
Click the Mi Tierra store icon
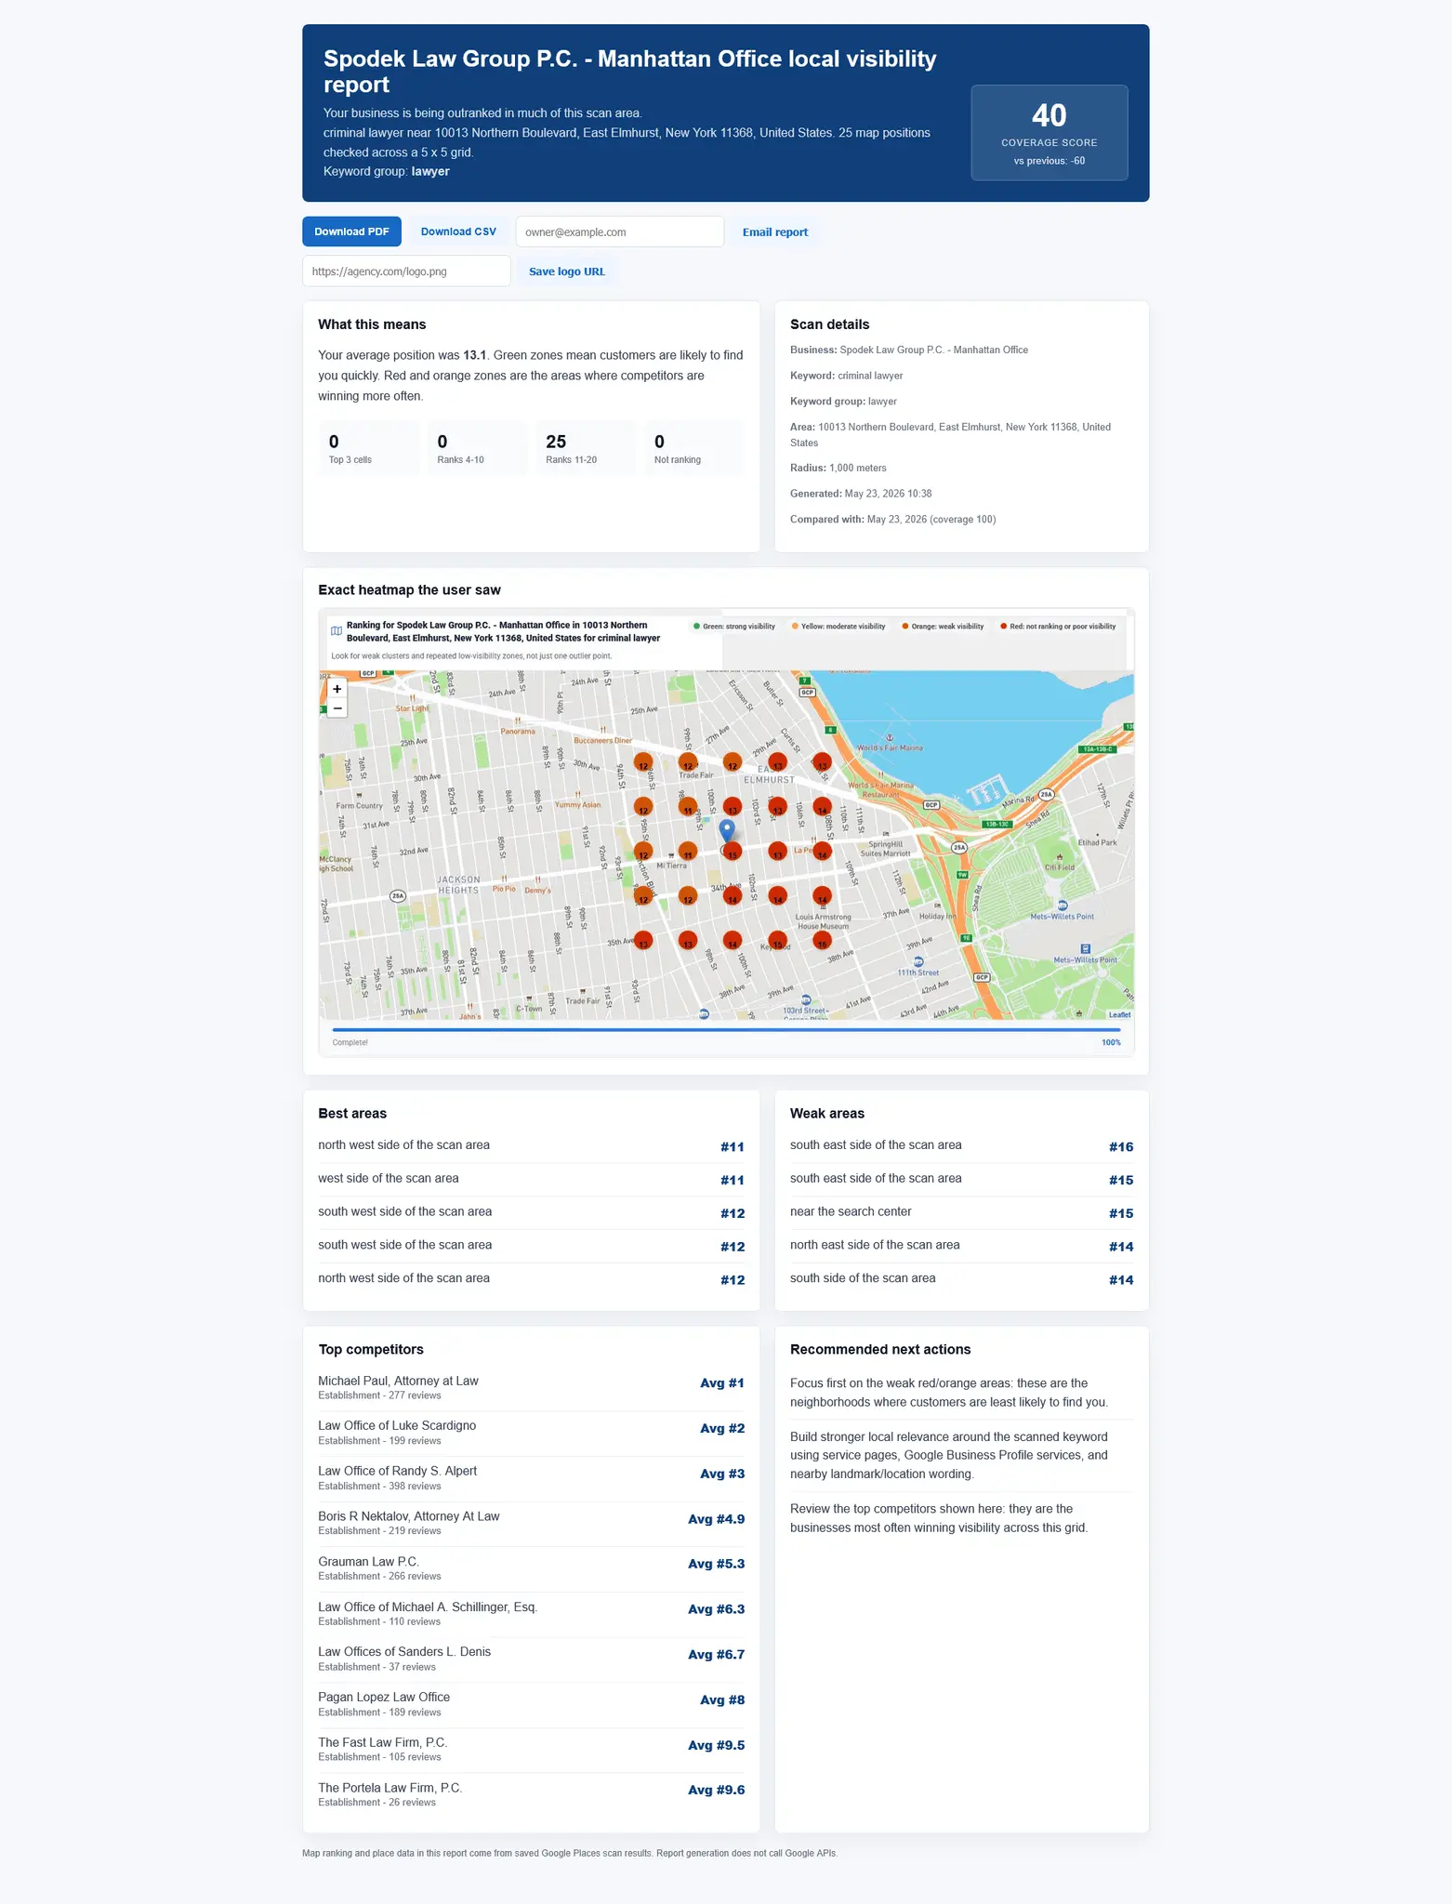tap(671, 855)
